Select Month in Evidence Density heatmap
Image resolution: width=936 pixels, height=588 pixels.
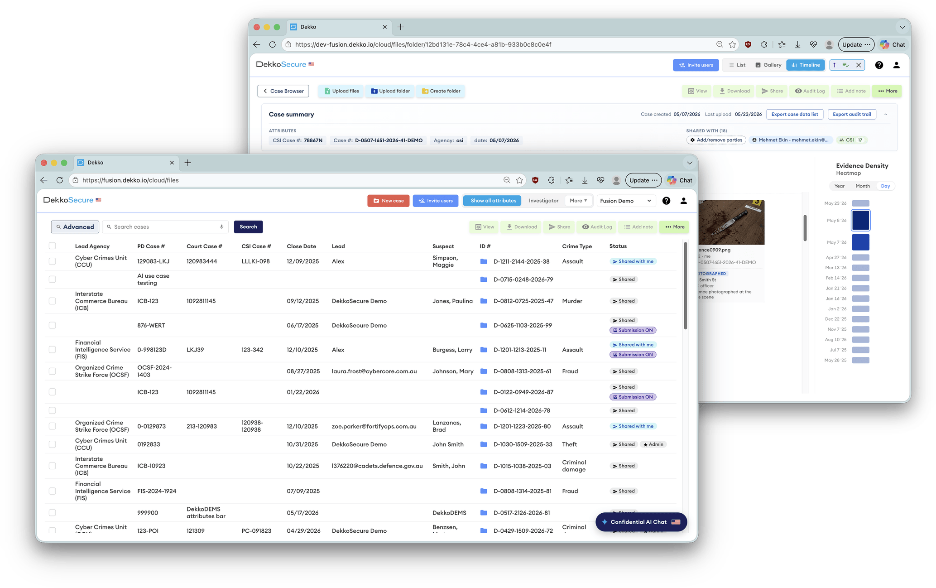pos(862,186)
